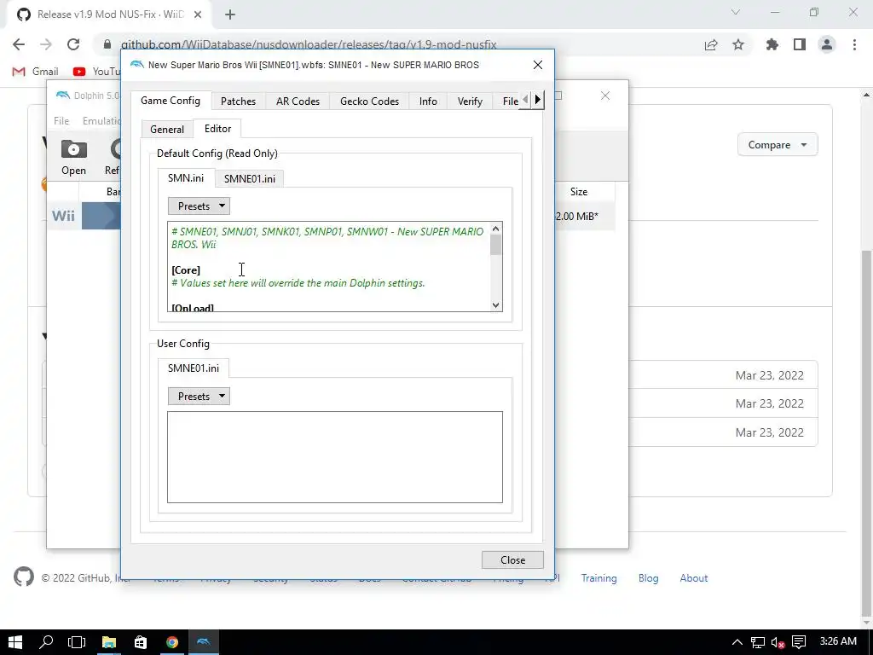
Task: Open the Verify tab
Action: (x=470, y=101)
